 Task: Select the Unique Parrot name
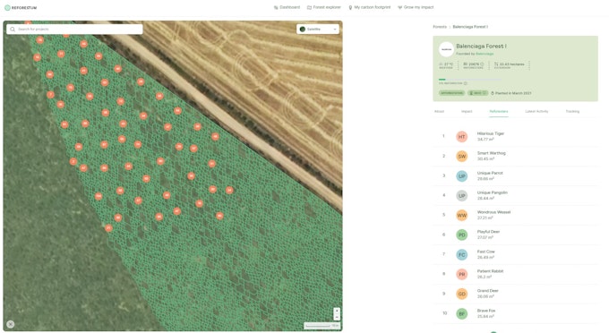click(490, 173)
